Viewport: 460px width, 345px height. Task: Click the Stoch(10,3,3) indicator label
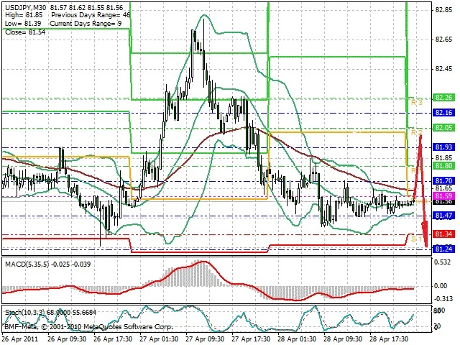tap(24, 313)
